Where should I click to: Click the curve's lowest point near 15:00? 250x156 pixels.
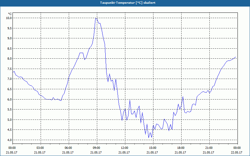pyautogui.click(x=149, y=138)
